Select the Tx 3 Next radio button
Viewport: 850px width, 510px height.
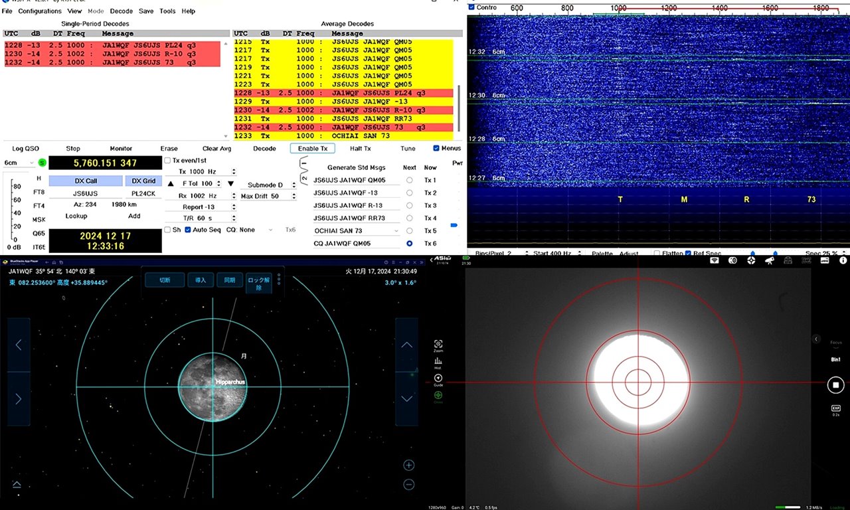coord(409,205)
